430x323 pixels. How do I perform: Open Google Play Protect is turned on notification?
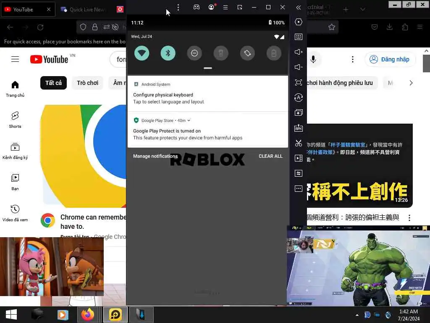coord(208,130)
